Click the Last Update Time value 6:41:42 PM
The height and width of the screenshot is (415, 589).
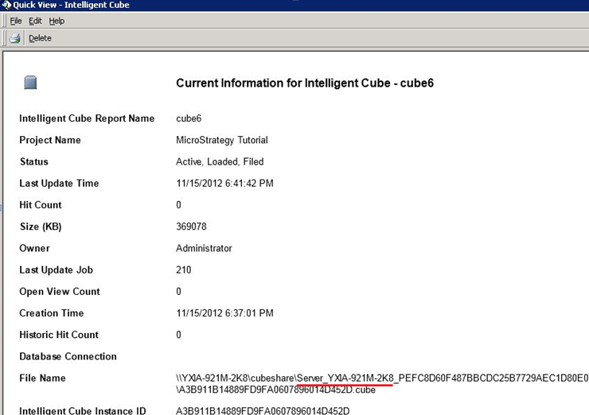[224, 184]
